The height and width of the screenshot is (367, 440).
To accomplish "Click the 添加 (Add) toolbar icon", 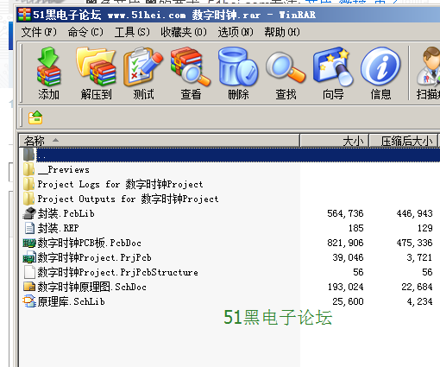I will click(x=48, y=73).
